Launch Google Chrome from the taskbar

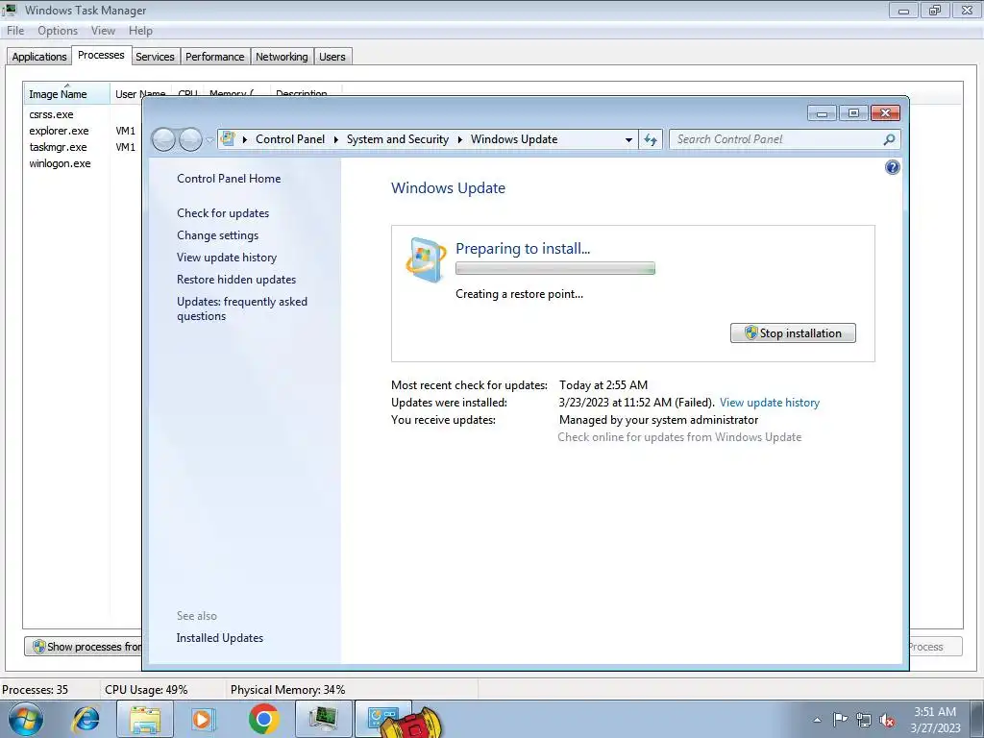click(x=263, y=719)
